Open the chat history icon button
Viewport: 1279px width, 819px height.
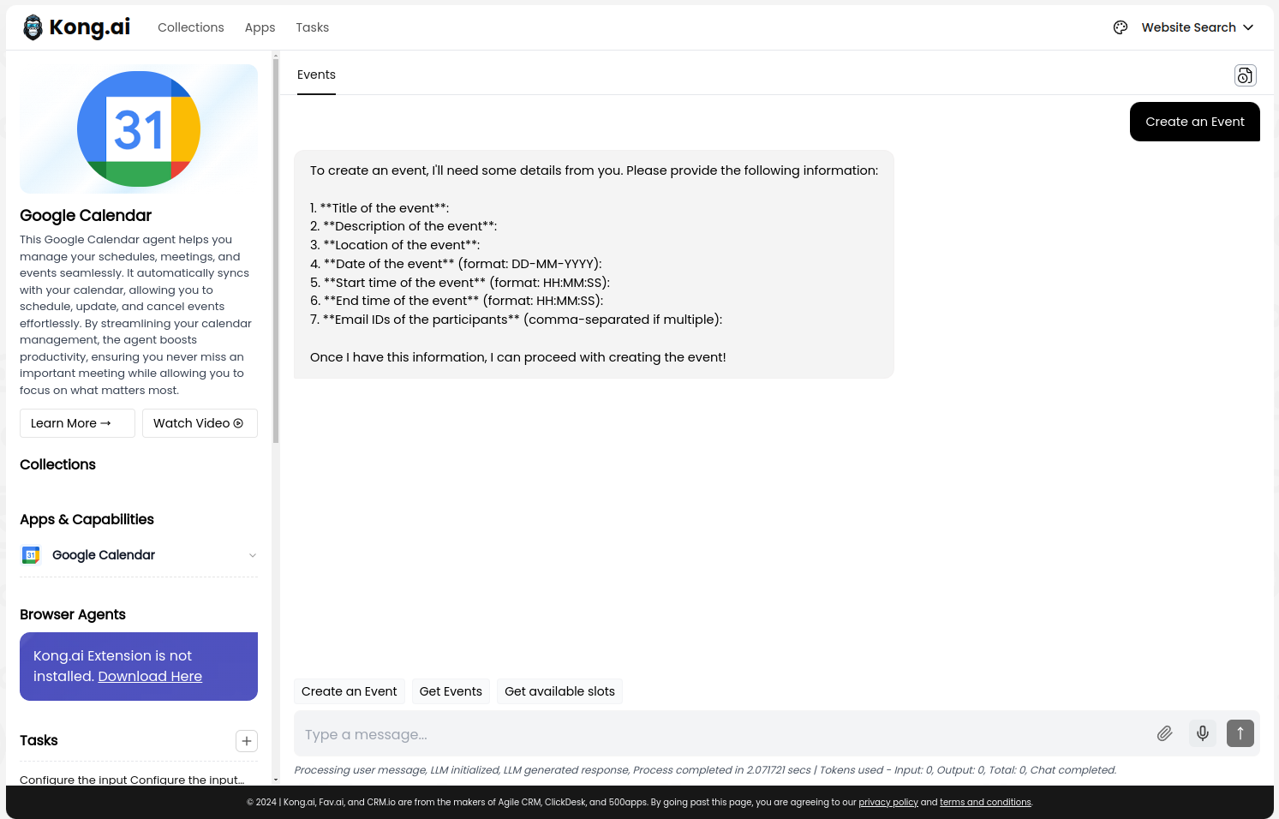tap(1245, 75)
